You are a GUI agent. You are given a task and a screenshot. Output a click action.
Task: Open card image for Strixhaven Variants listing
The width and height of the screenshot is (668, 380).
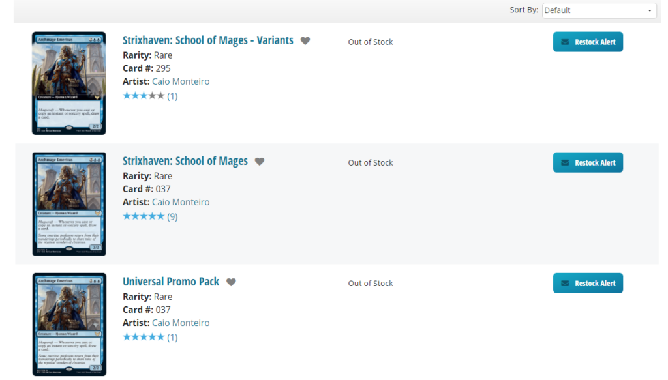pos(69,83)
